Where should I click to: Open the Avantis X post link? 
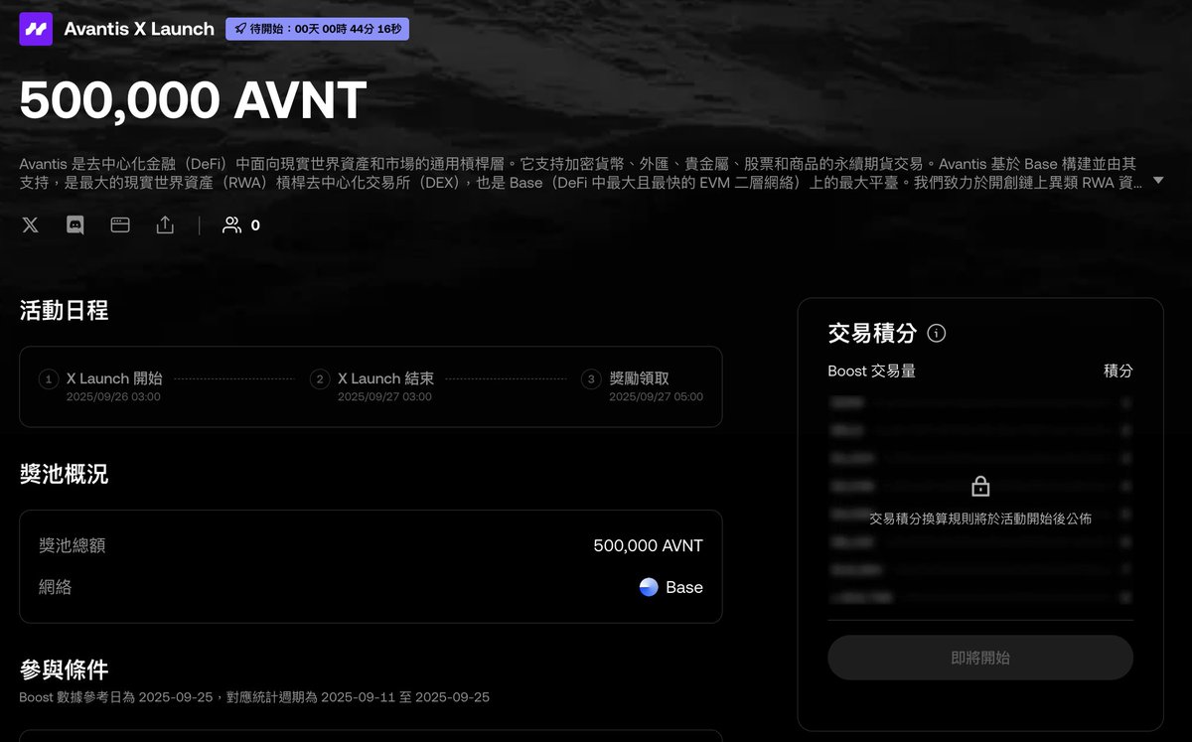30,224
